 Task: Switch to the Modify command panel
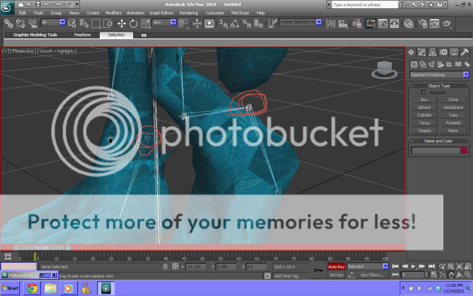(422, 52)
